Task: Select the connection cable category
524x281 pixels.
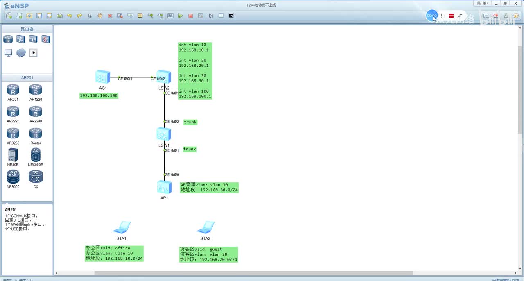Action: [x=33, y=52]
